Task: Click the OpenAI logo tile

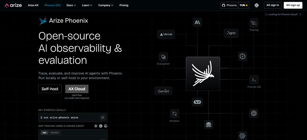Action: pyautogui.click(x=254, y=113)
